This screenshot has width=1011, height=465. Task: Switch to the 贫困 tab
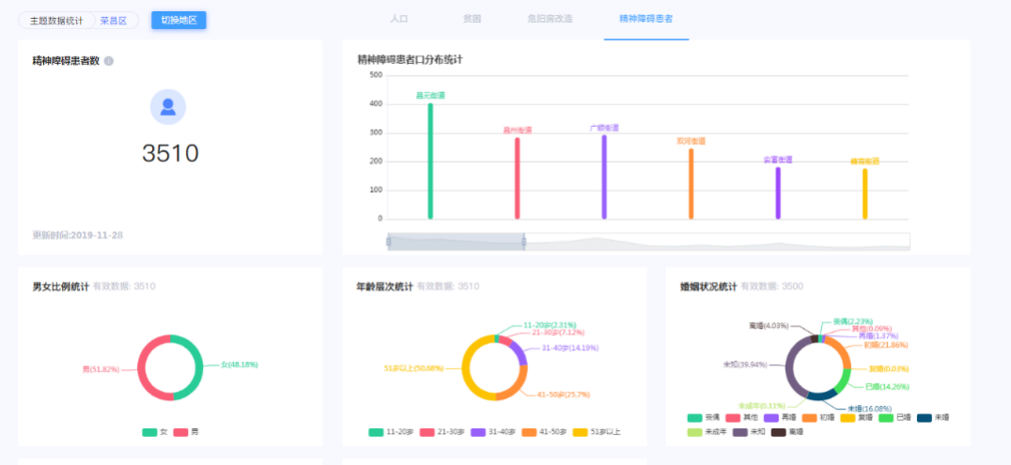(x=472, y=19)
